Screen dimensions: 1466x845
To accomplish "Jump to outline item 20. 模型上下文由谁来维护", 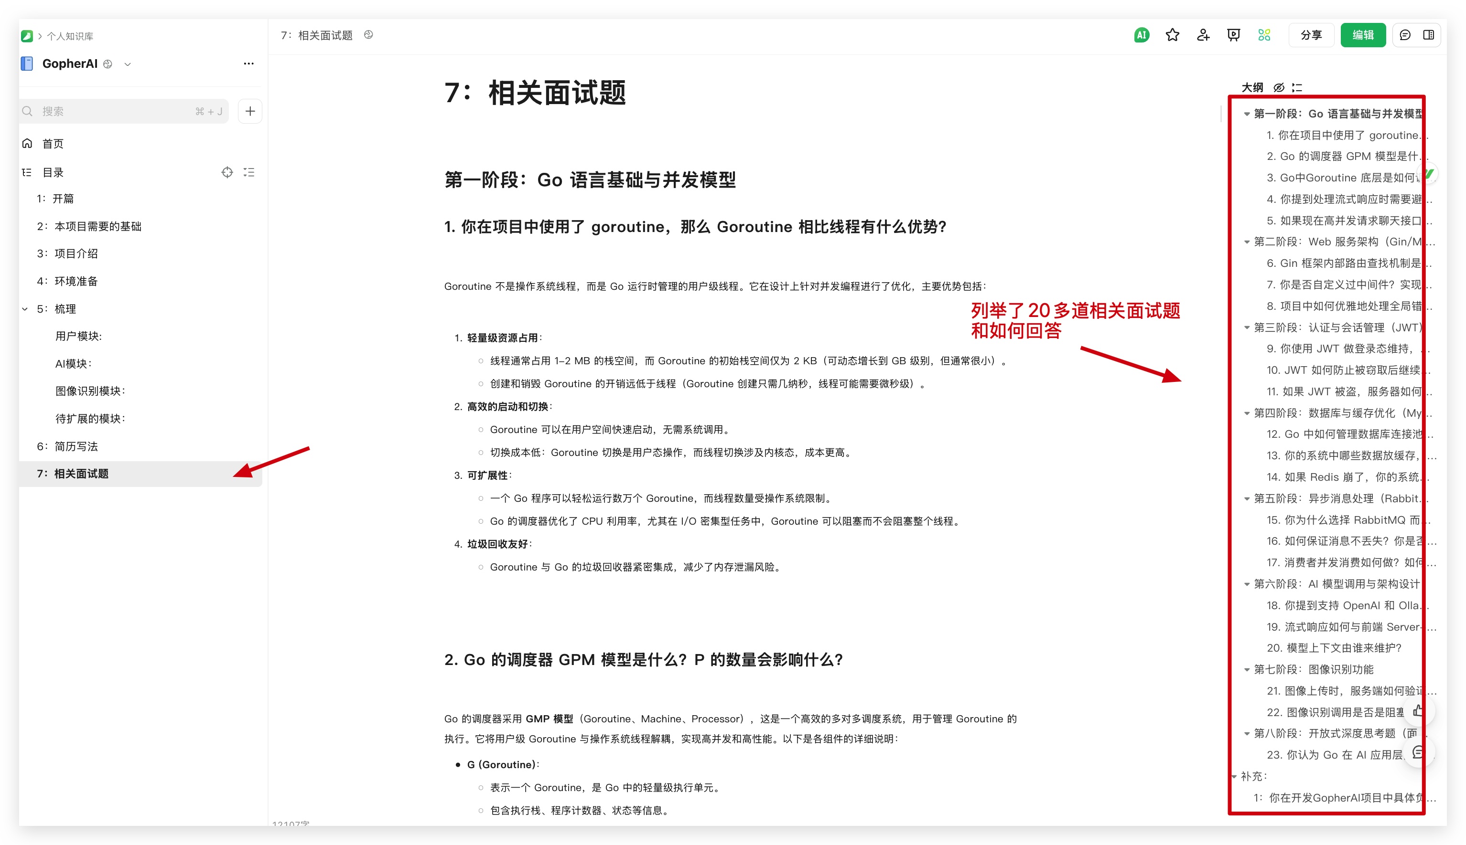I will coord(1334,648).
